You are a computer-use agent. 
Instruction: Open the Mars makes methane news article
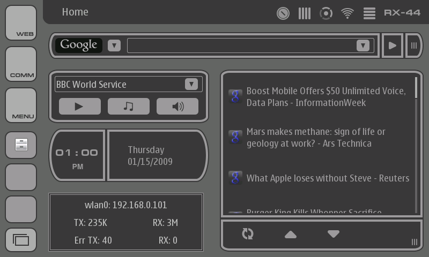point(315,138)
